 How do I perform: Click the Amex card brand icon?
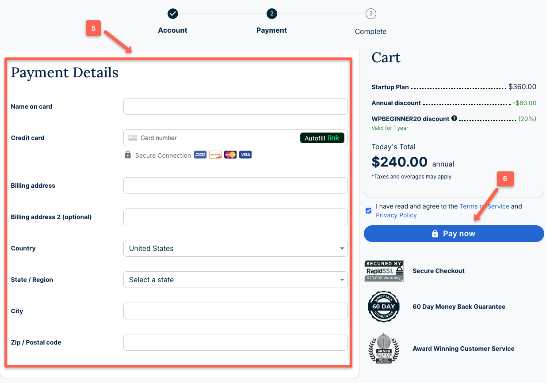[x=200, y=155]
